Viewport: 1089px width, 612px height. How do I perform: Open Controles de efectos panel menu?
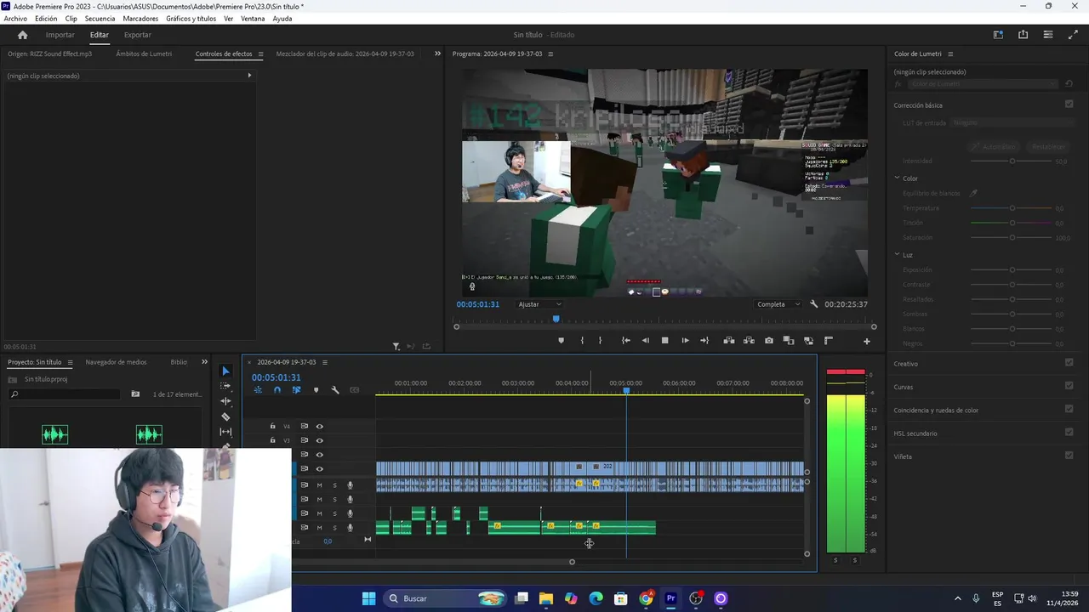point(260,54)
